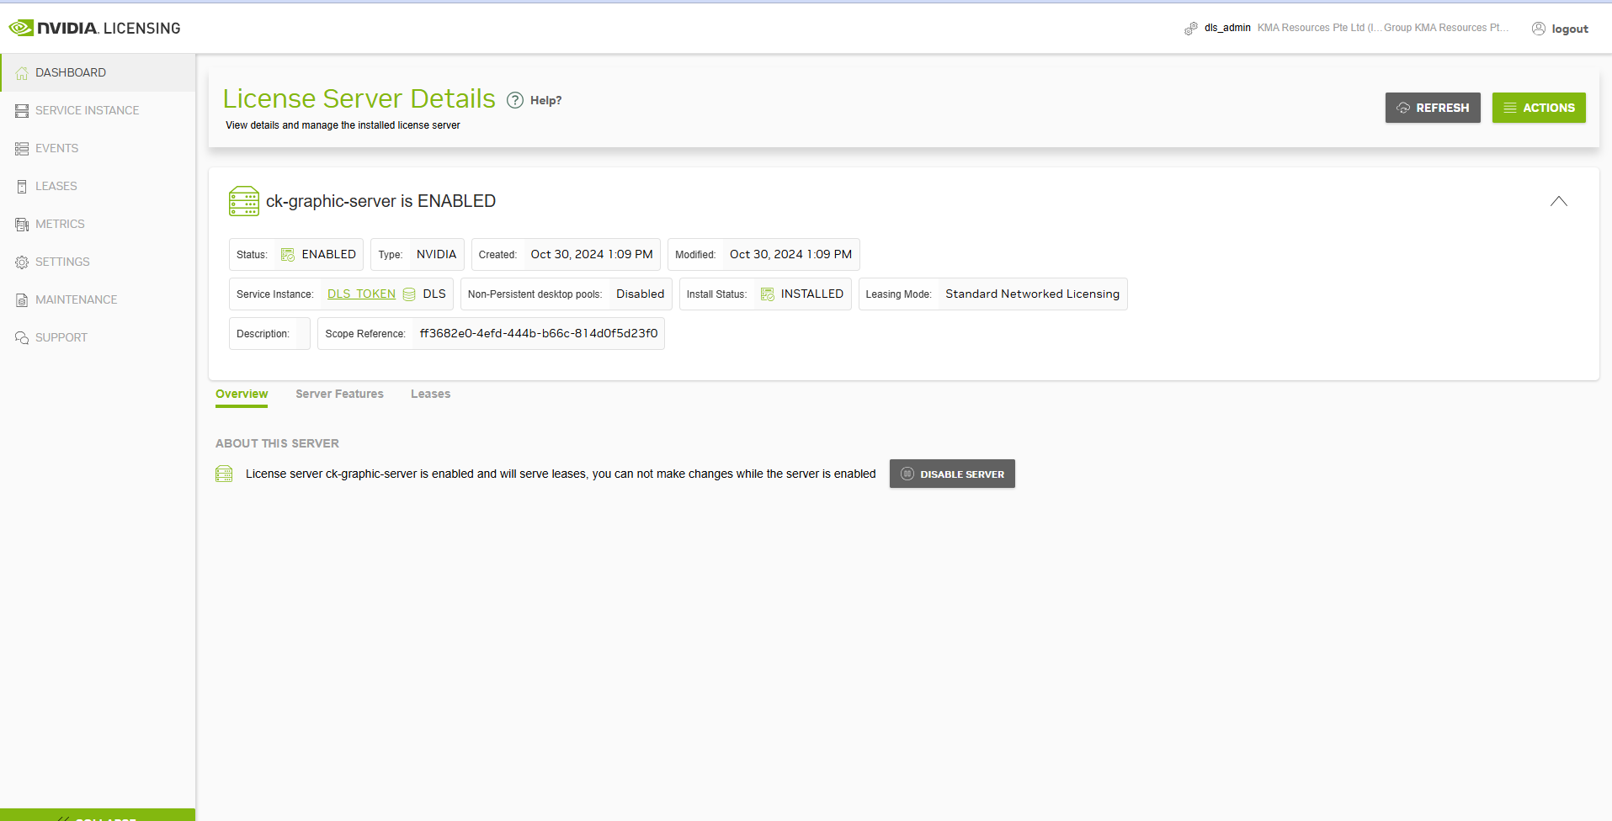
Task: Open Settings in the sidebar
Action: click(x=98, y=262)
